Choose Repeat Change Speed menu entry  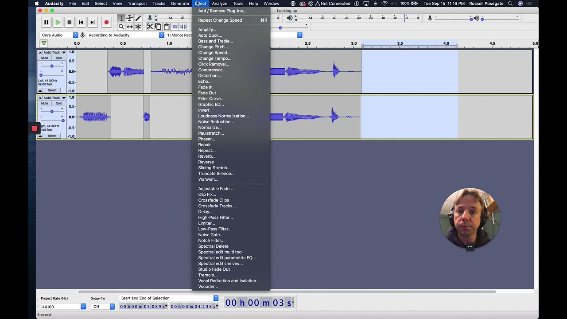coord(220,20)
